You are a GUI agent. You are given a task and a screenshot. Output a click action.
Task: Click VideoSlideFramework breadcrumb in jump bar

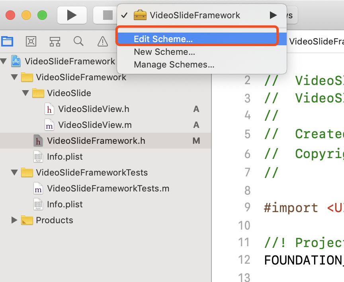point(317,41)
